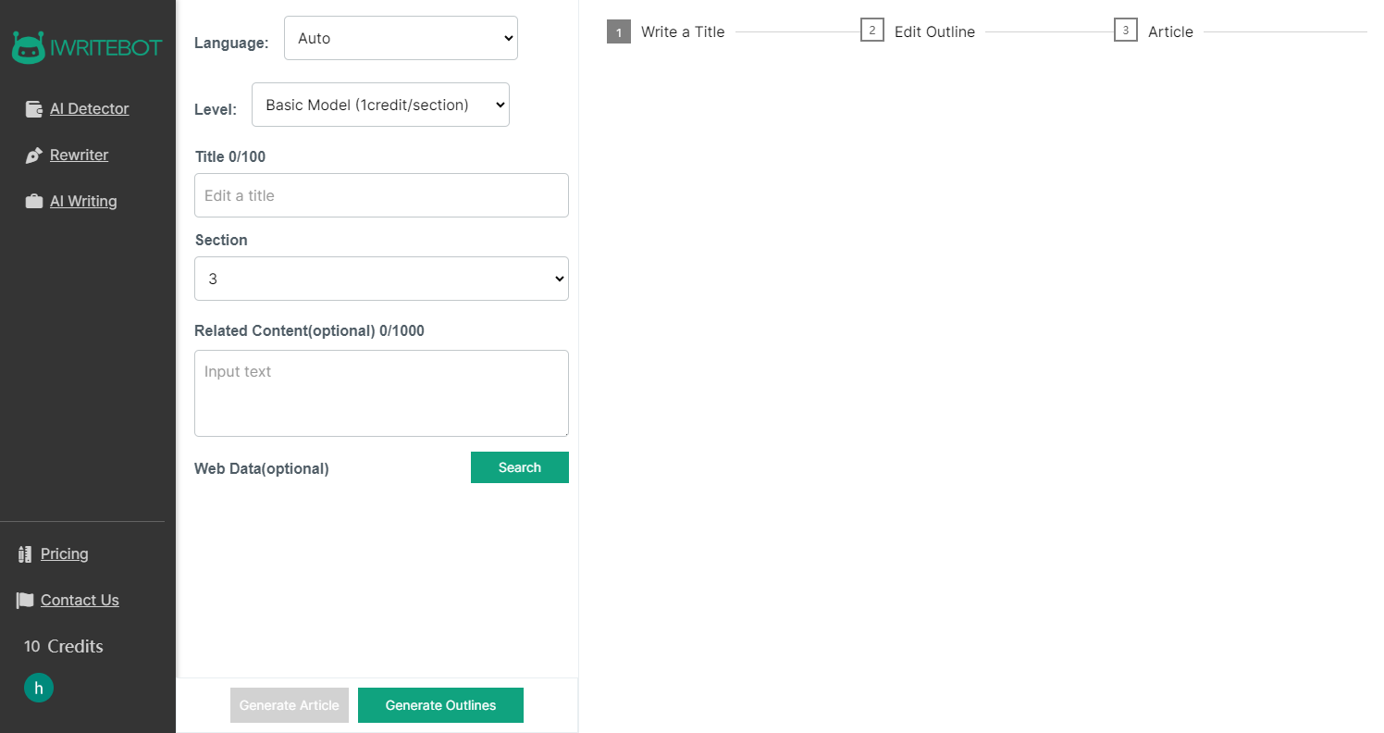Go to the Rewriter tool
1384x733 pixels.
[80, 155]
